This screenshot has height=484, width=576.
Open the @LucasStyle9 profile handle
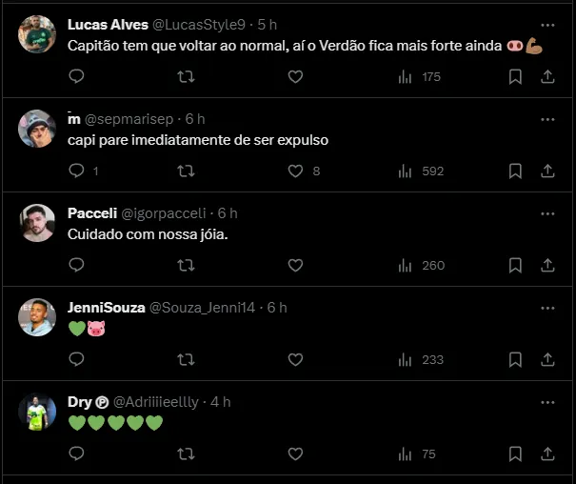200,25
